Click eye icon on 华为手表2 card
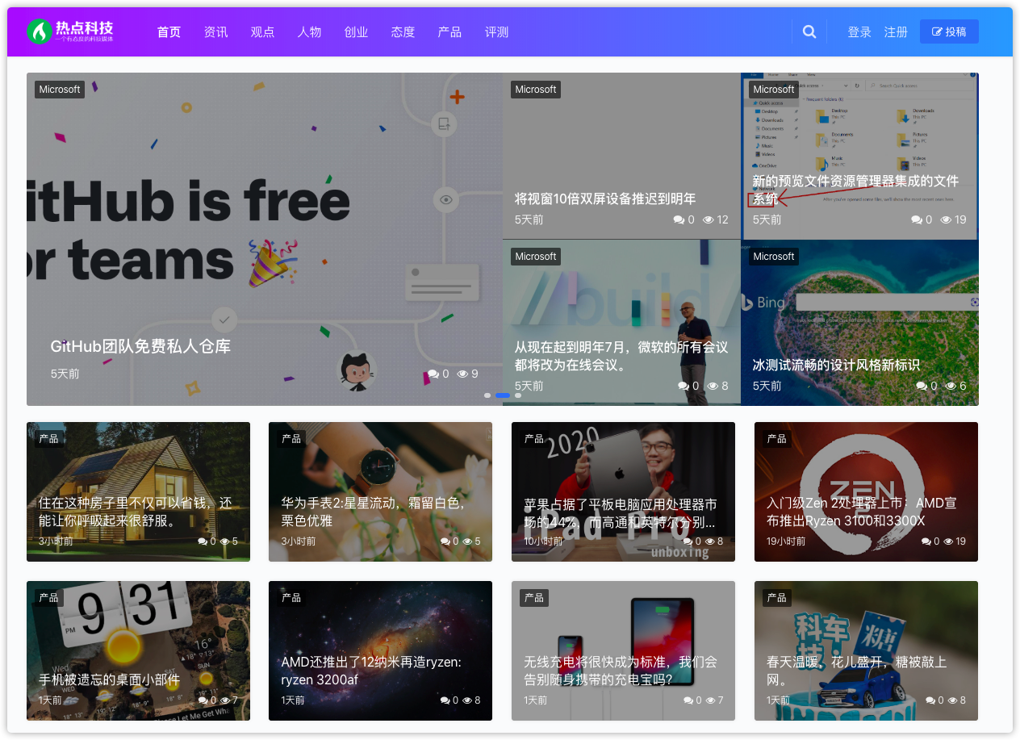Image resolution: width=1020 pixels, height=740 pixels. pyautogui.click(x=468, y=541)
